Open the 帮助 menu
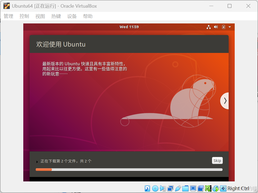This screenshot has width=258, height=193. point(88,16)
